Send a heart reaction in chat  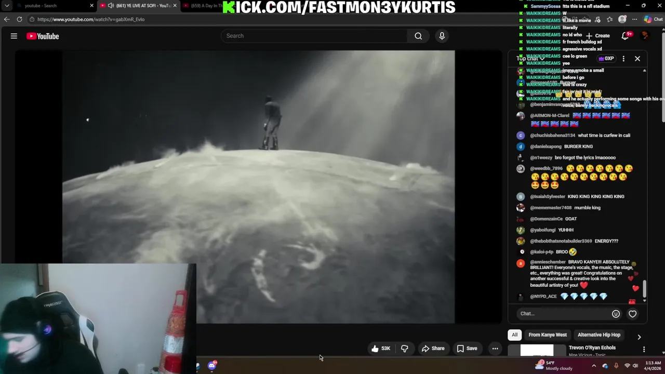(x=633, y=314)
